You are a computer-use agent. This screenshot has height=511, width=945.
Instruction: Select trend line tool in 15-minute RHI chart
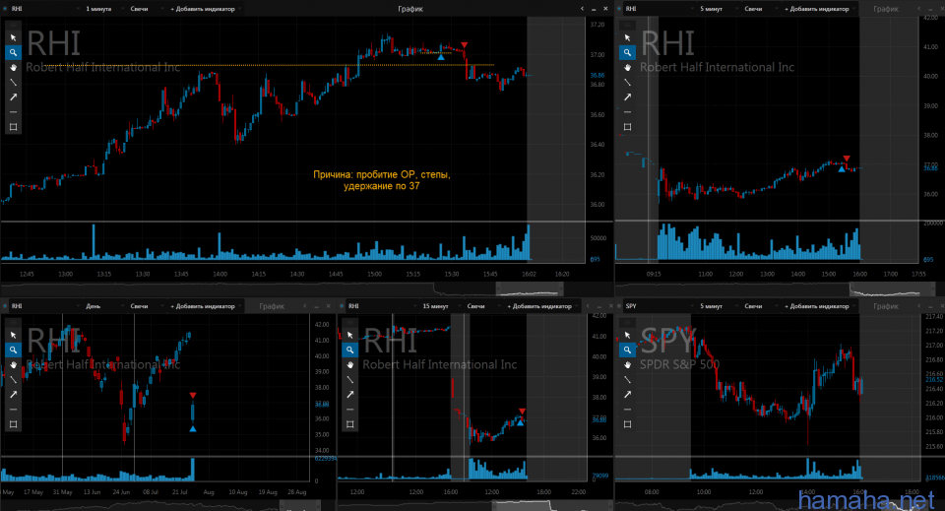[x=350, y=379]
